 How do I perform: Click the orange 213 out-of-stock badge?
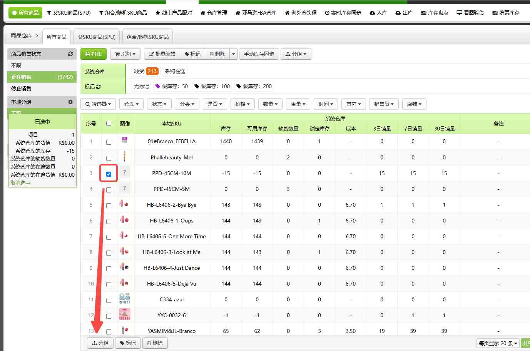tap(152, 71)
